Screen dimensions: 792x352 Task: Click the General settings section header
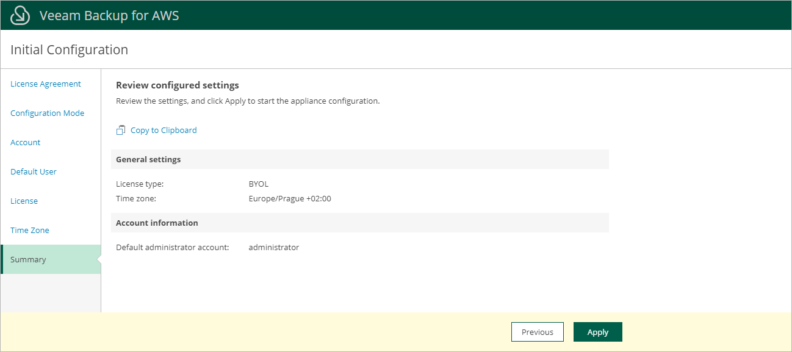[148, 159]
